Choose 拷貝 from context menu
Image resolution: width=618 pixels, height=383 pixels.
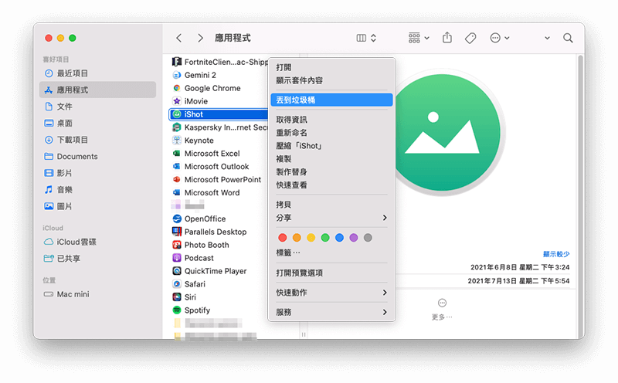(x=331, y=205)
